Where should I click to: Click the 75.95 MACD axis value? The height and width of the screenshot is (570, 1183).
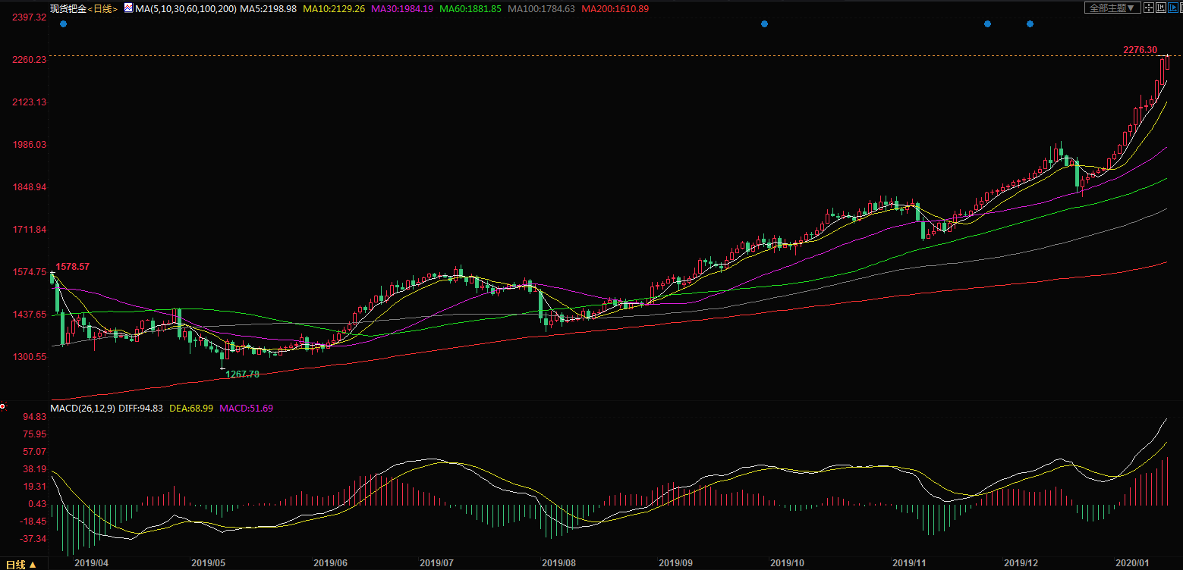click(35, 434)
